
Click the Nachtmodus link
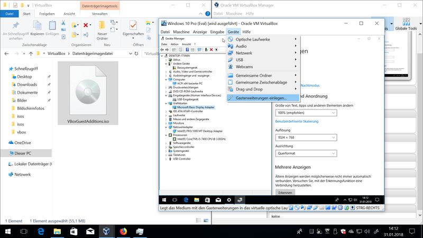[310, 85]
